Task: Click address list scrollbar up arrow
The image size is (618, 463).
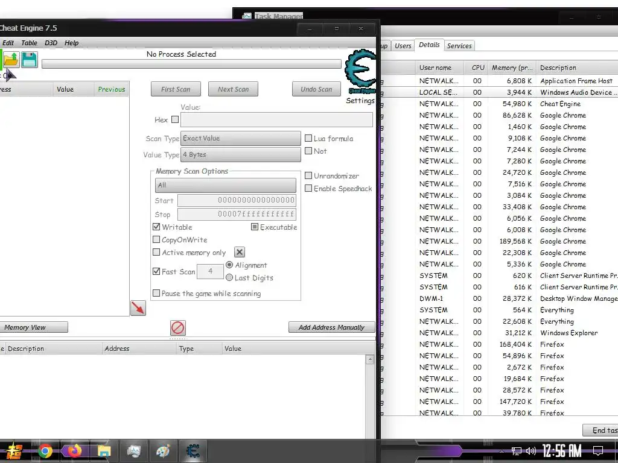Action: [x=370, y=359]
